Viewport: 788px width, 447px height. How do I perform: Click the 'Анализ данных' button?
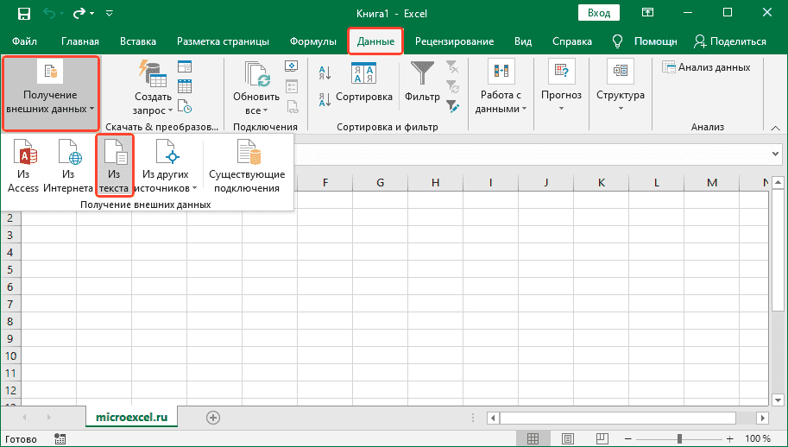(706, 67)
